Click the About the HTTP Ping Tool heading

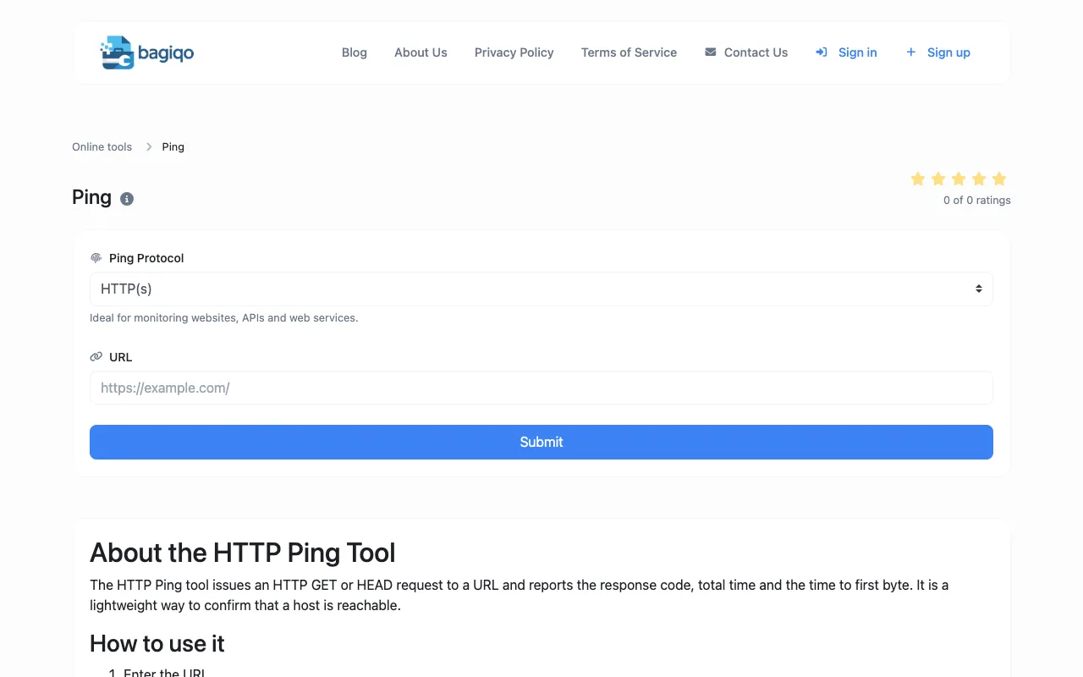tap(243, 553)
